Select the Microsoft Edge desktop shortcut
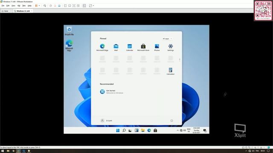This screenshot has width=273, height=153. coord(69,45)
